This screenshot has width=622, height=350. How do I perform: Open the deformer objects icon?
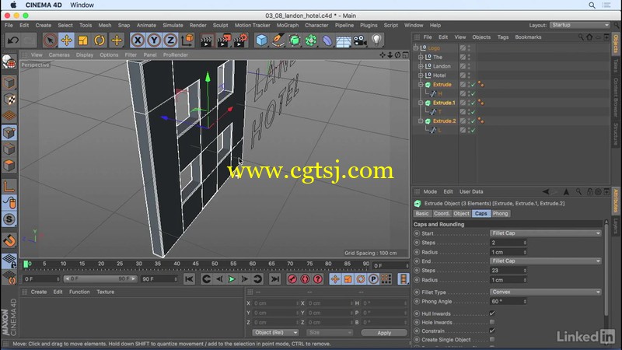[327, 40]
